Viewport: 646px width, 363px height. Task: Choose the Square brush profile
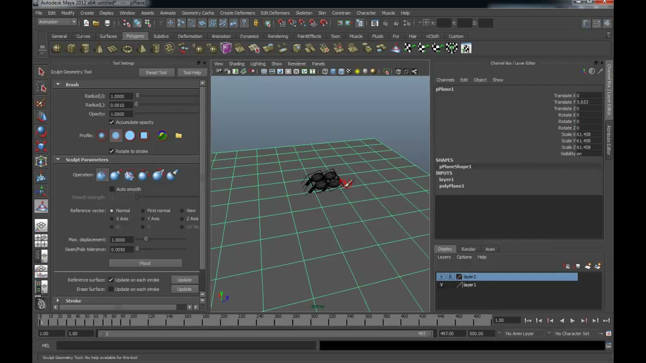(x=144, y=136)
